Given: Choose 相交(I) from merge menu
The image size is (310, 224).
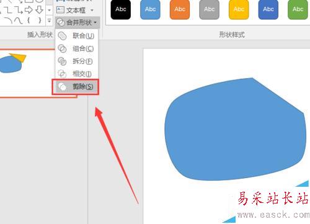Looking at the screenshot, I should tap(77, 74).
